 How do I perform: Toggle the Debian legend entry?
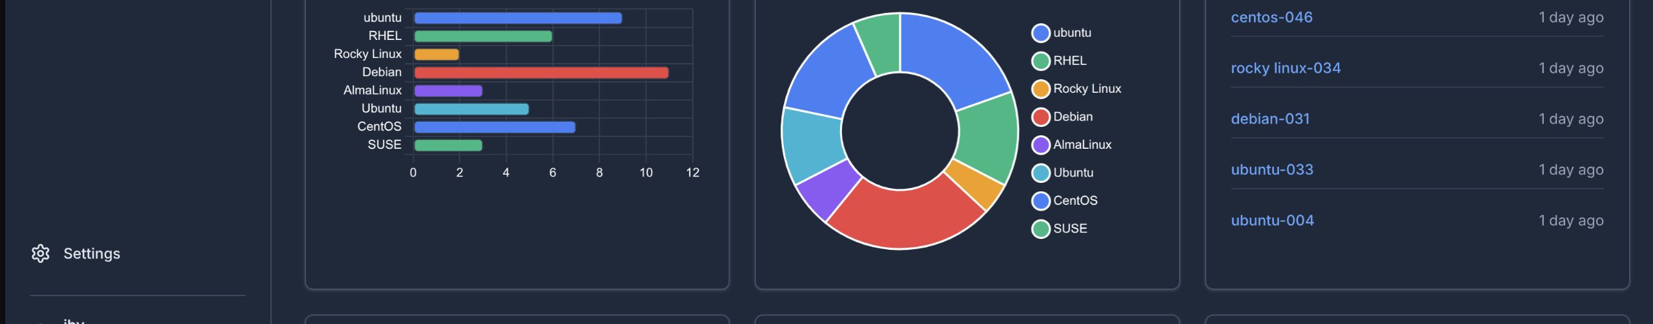[1073, 117]
